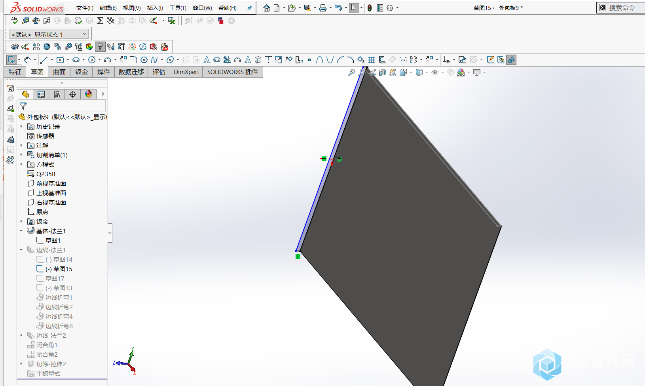Expand the 边线-法兰2 tree node

point(21,335)
